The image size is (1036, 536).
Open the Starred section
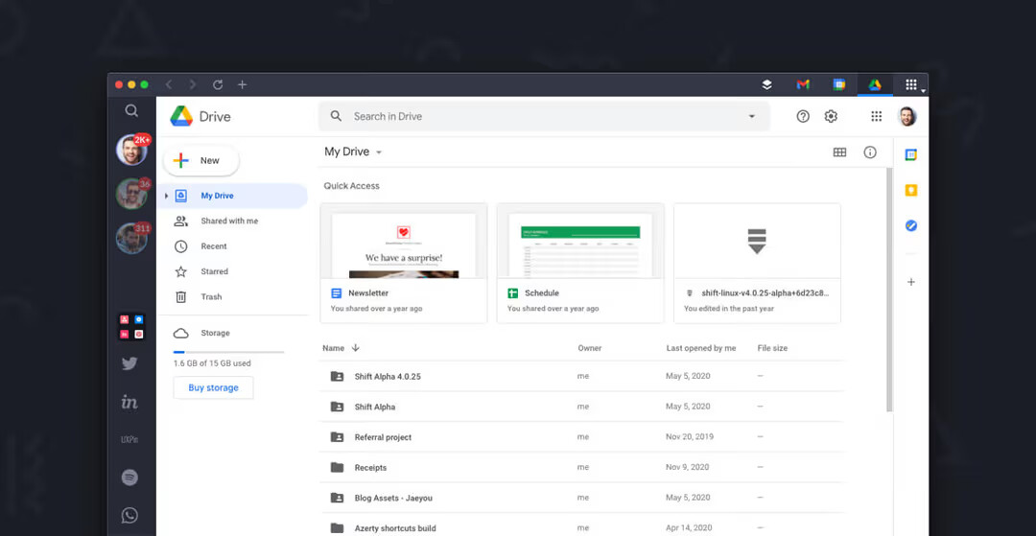pos(214,271)
